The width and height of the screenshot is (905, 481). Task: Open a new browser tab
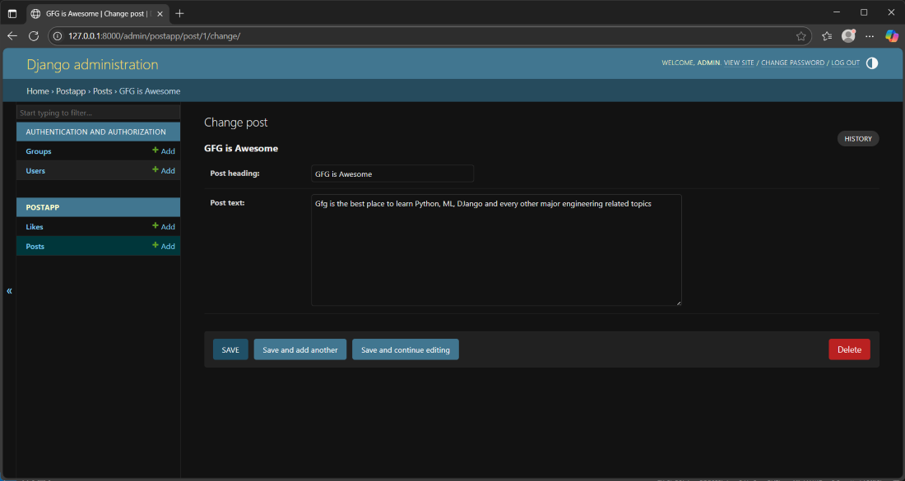[180, 13]
